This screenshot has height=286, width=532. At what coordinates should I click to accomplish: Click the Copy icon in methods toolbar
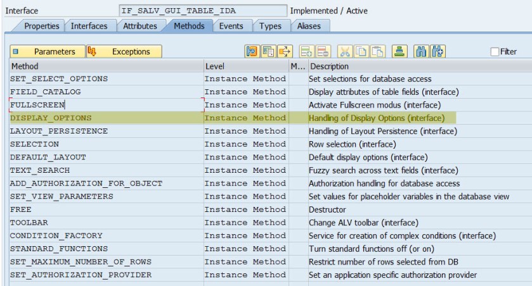click(361, 51)
